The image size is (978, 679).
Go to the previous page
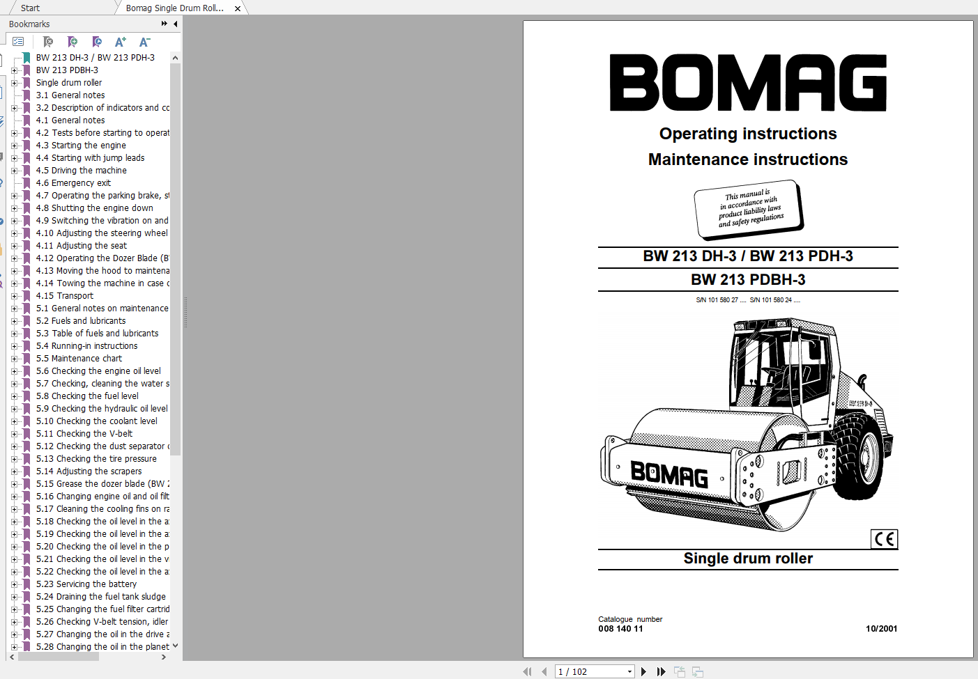coord(544,671)
